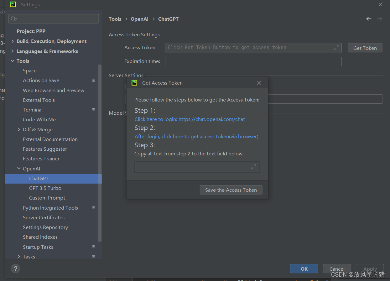Collapse the OpenAI tree node
Viewport: 390px width, 281px height.
(19, 169)
